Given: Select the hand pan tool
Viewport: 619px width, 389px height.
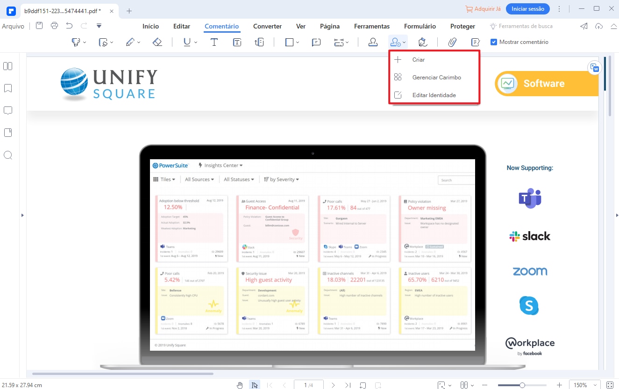Looking at the screenshot, I should (x=240, y=385).
